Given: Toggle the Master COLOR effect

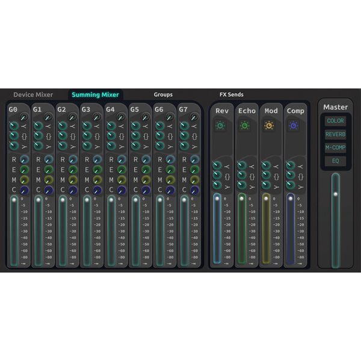Looking at the screenshot, I should (x=335, y=121).
